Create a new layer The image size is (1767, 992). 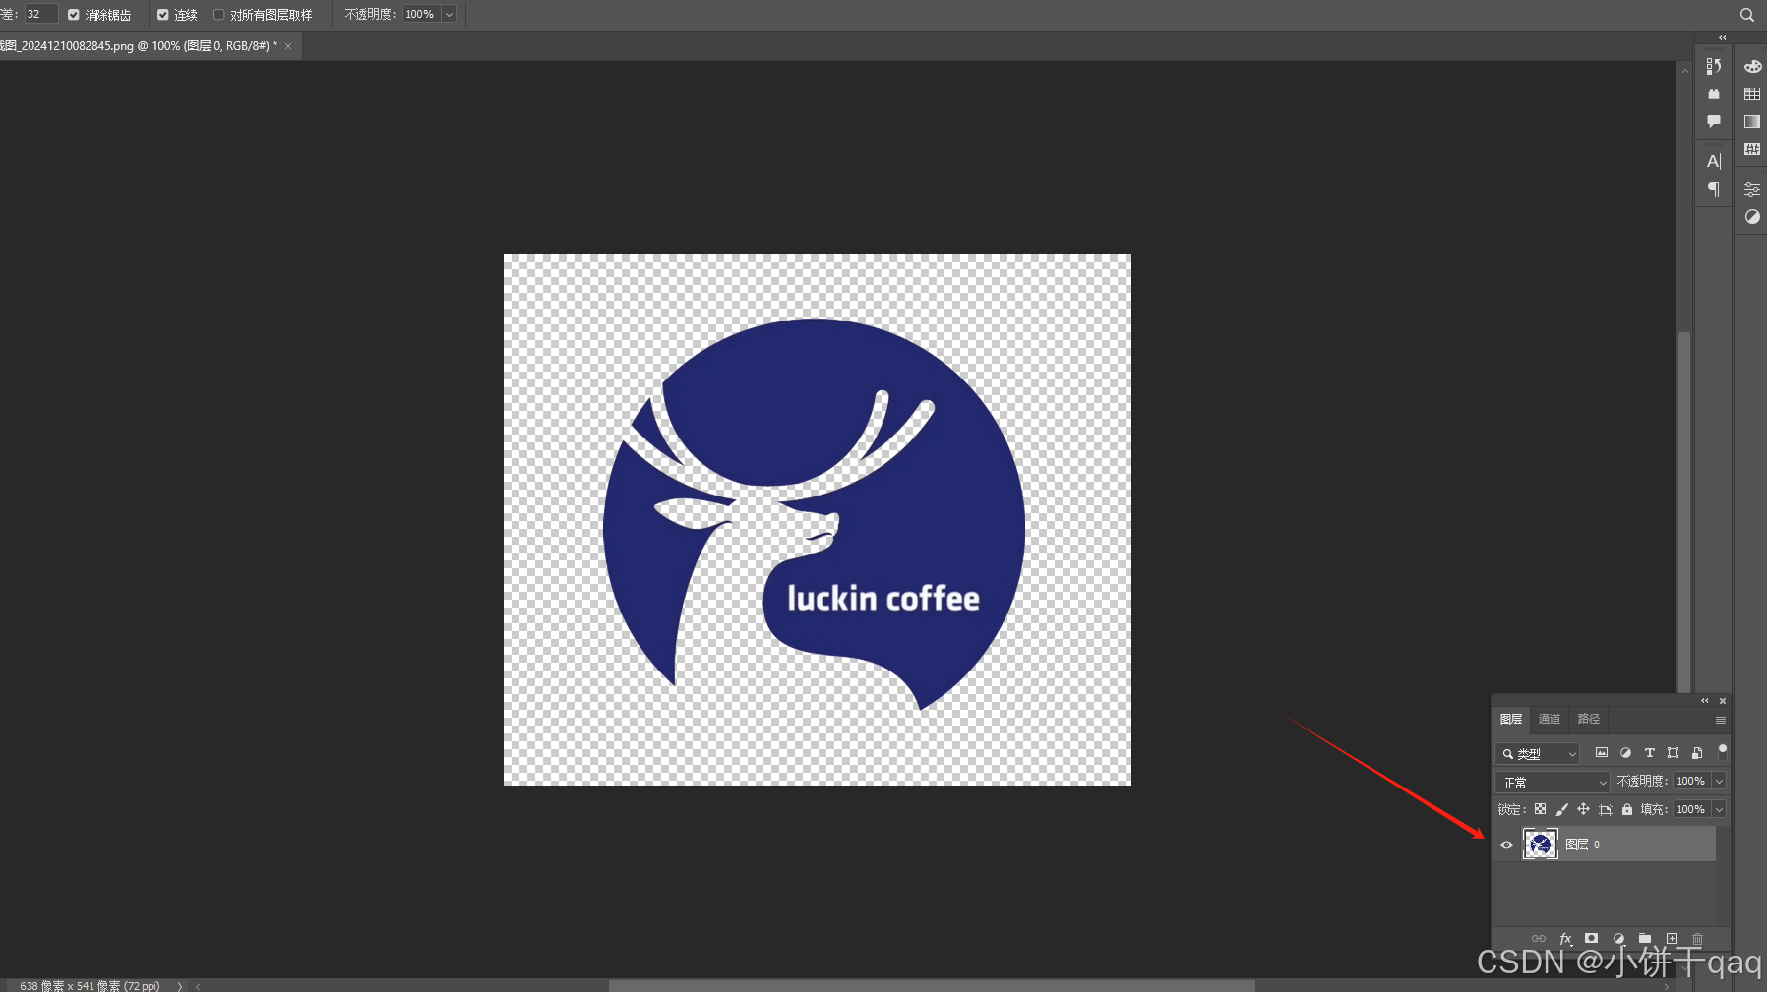point(1672,939)
